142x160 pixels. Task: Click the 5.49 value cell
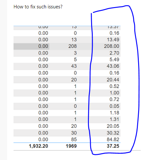[114, 60]
